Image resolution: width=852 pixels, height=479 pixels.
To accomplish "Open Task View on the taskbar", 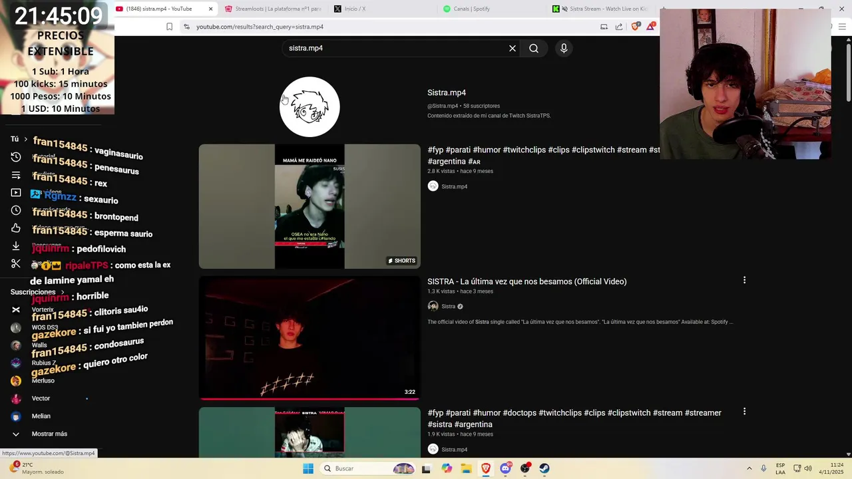I will 426,468.
